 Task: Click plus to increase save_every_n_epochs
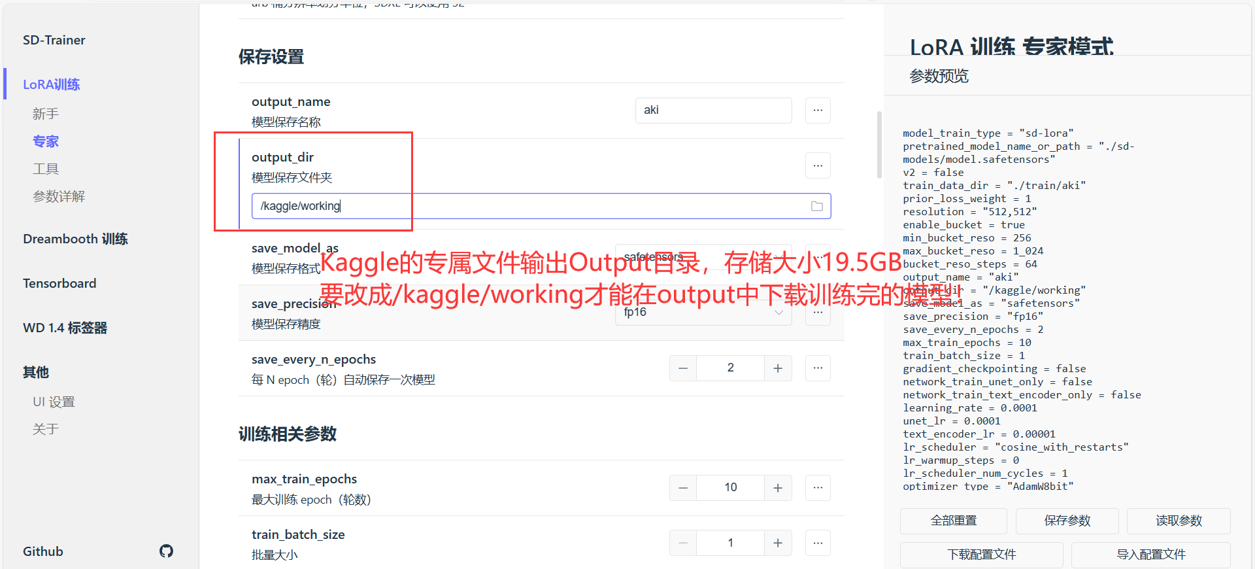(x=778, y=368)
